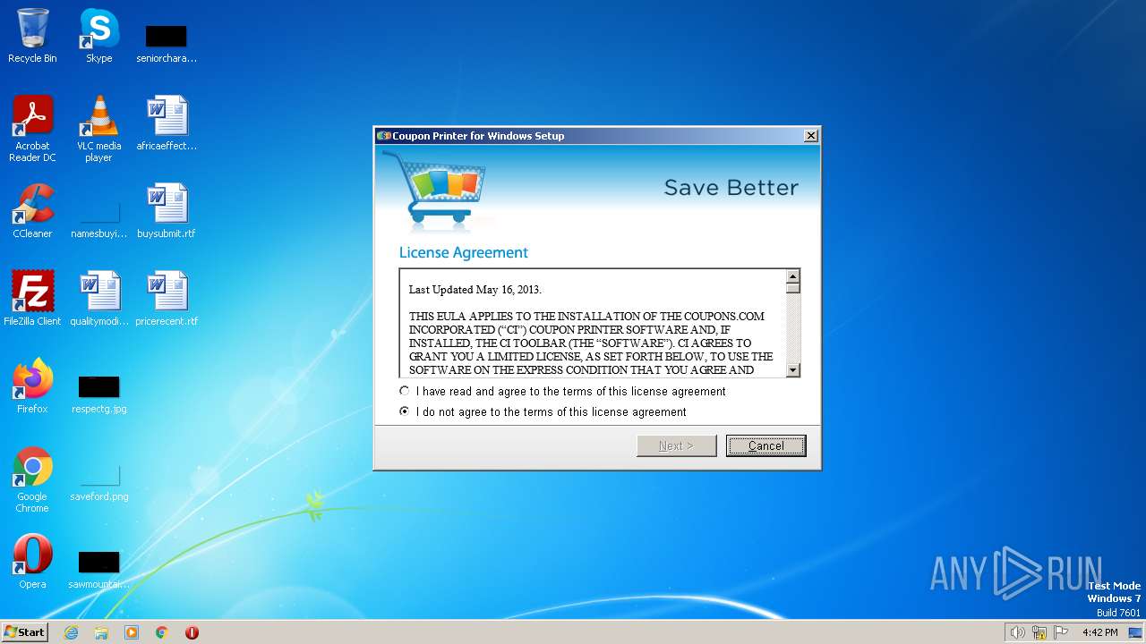1146x644 pixels.
Task: Open Action Center flag tray icon
Action: (1061, 632)
